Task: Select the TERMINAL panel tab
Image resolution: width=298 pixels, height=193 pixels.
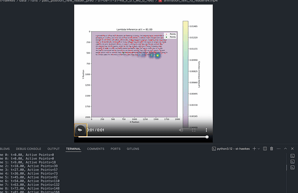Action: [74, 149]
